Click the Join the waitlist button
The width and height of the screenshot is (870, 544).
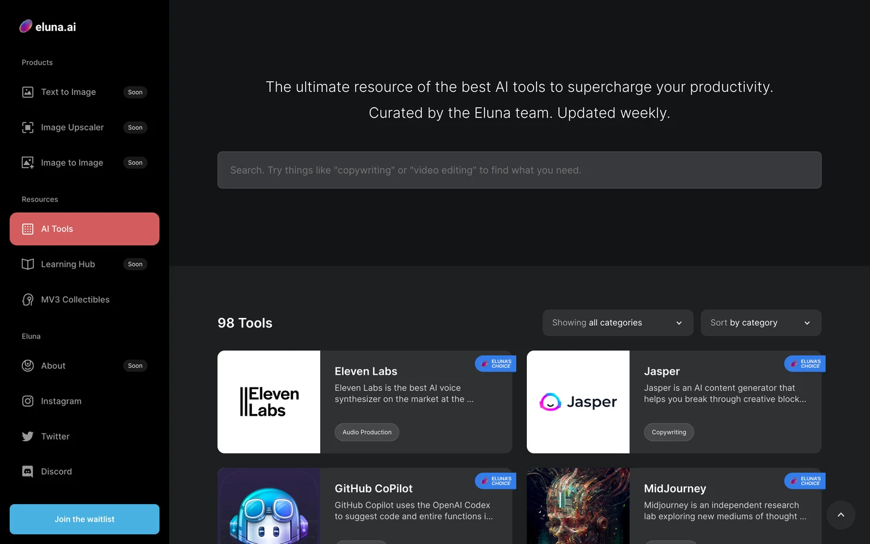click(x=85, y=519)
